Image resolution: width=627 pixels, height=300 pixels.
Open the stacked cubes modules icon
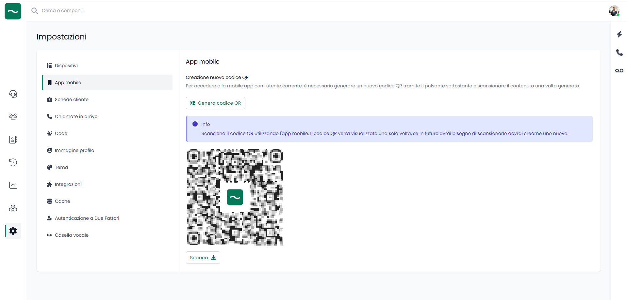tap(13, 208)
